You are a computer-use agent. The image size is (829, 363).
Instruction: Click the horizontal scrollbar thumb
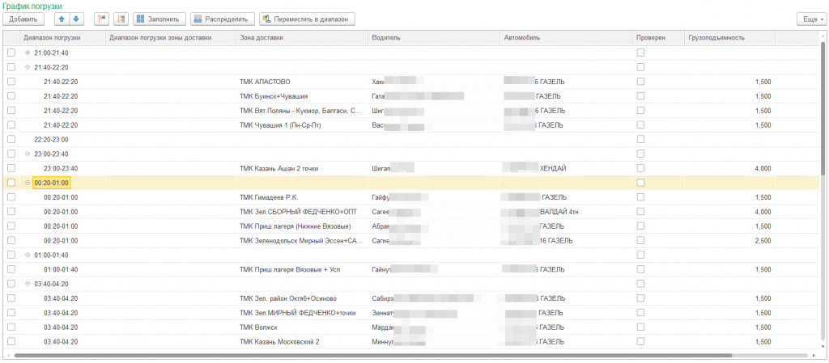(372, 356)
